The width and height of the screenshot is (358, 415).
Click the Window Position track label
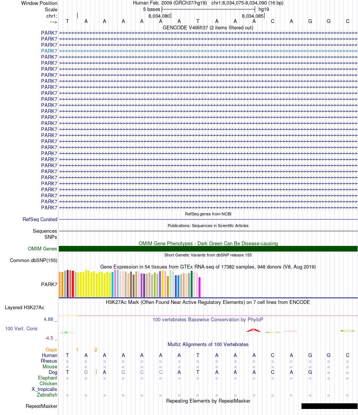[39, 3]
